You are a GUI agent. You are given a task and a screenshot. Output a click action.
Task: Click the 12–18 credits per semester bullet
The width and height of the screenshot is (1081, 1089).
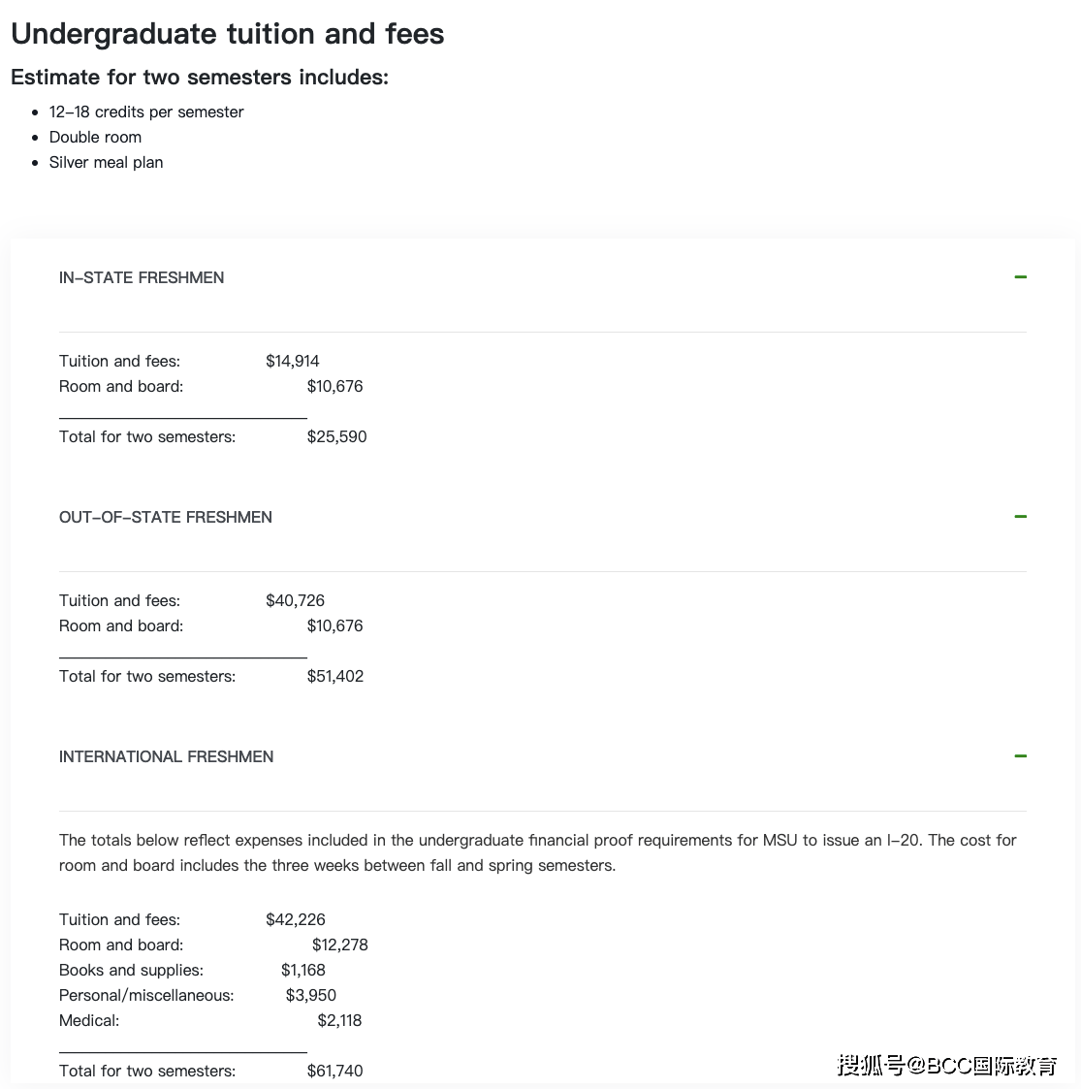click(145, 112)
